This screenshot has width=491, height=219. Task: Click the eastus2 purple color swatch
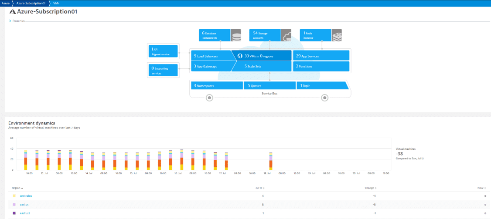click(x=14, y=213)
